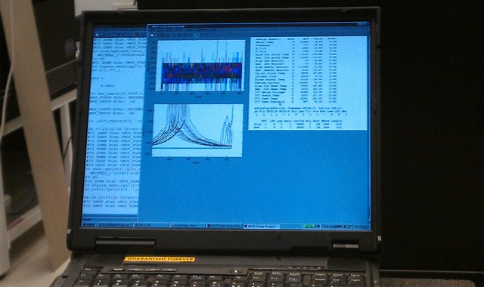Click the upper colored spectra plot
484x287 pixels.
[x=200, y=66]
